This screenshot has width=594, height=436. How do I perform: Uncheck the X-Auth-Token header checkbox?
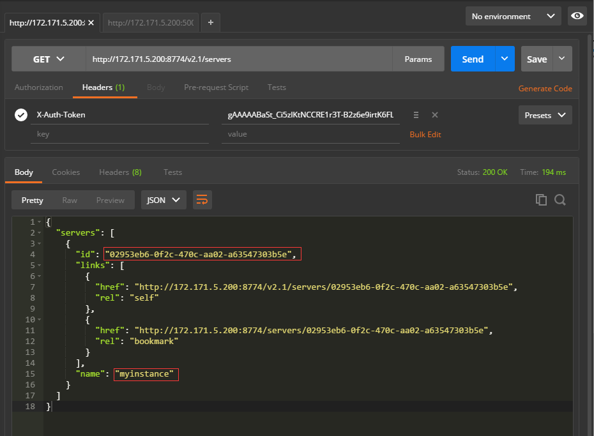[x=21, y=115]
